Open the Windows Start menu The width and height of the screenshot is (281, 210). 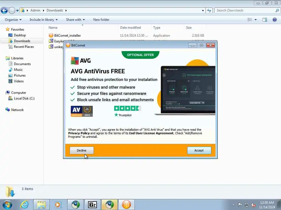[x=7, y=205]
